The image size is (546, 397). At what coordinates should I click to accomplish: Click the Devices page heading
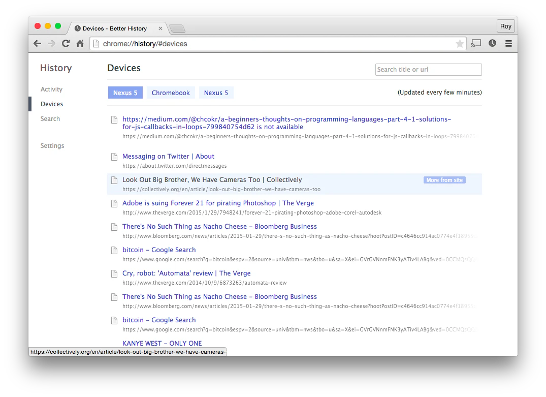tap(123, 68)
